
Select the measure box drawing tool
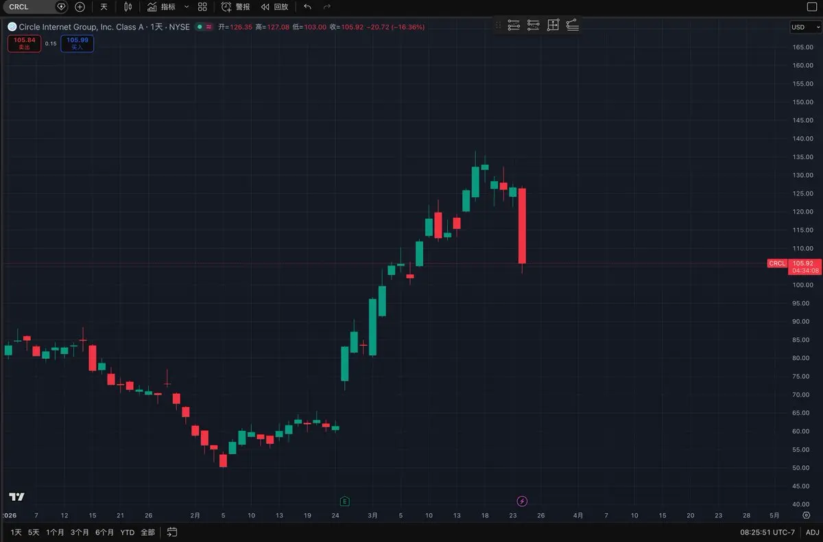pyautogui.click(x=553, y=25)
